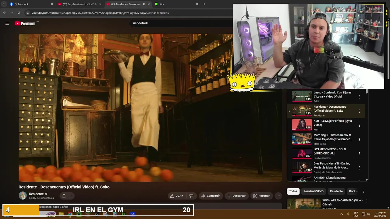Image resolution: width=390 pixels, height=219 pixels.
Task: Open the YouTube guide hamburger menu
Action: tap(7, 23)
